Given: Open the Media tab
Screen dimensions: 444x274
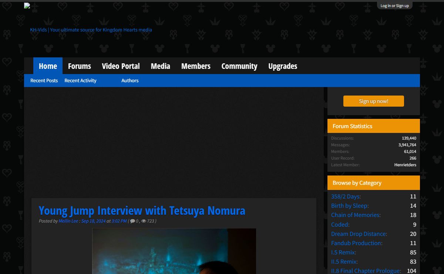Looking at the screenshot, I should (160, 66).
